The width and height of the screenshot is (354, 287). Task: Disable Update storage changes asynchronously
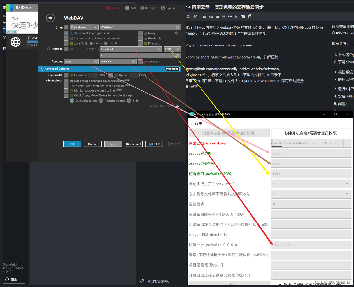coord(66,80)
